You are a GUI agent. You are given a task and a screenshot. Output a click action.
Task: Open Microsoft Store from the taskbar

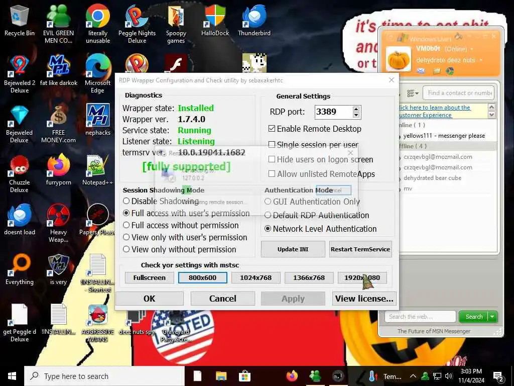pos(244,376)
